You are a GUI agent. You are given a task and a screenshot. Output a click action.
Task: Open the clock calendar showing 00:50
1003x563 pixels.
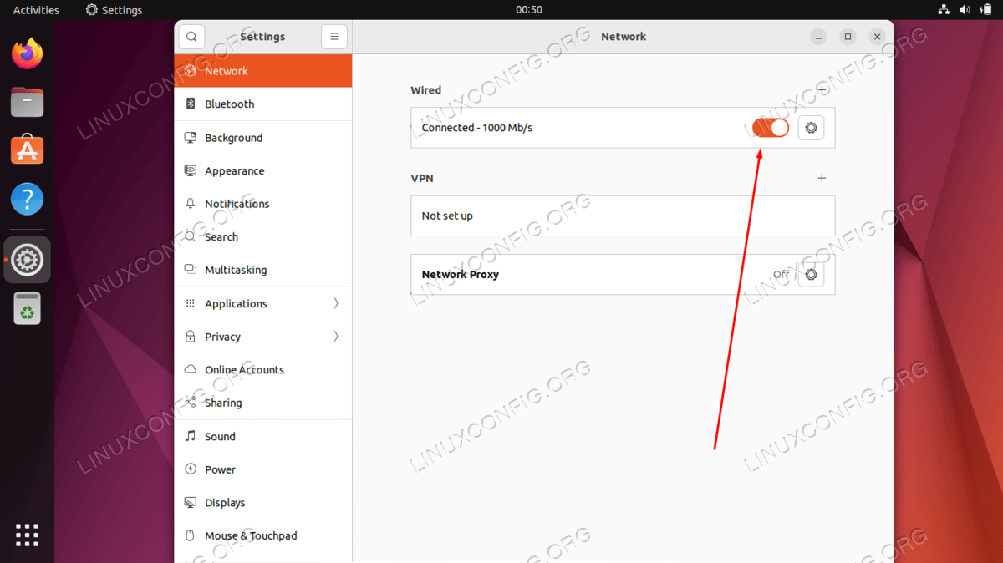(x=529, y=10)
